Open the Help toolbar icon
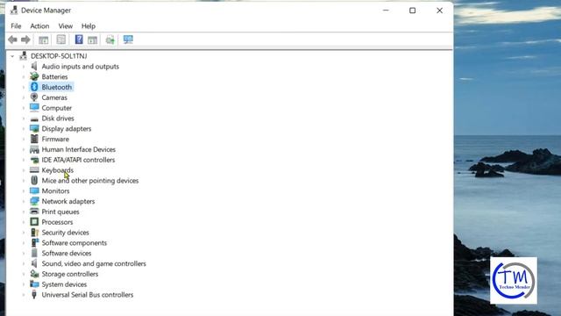Image resolution: width=561 pixels, height=316 pixels. click(79, 39)
